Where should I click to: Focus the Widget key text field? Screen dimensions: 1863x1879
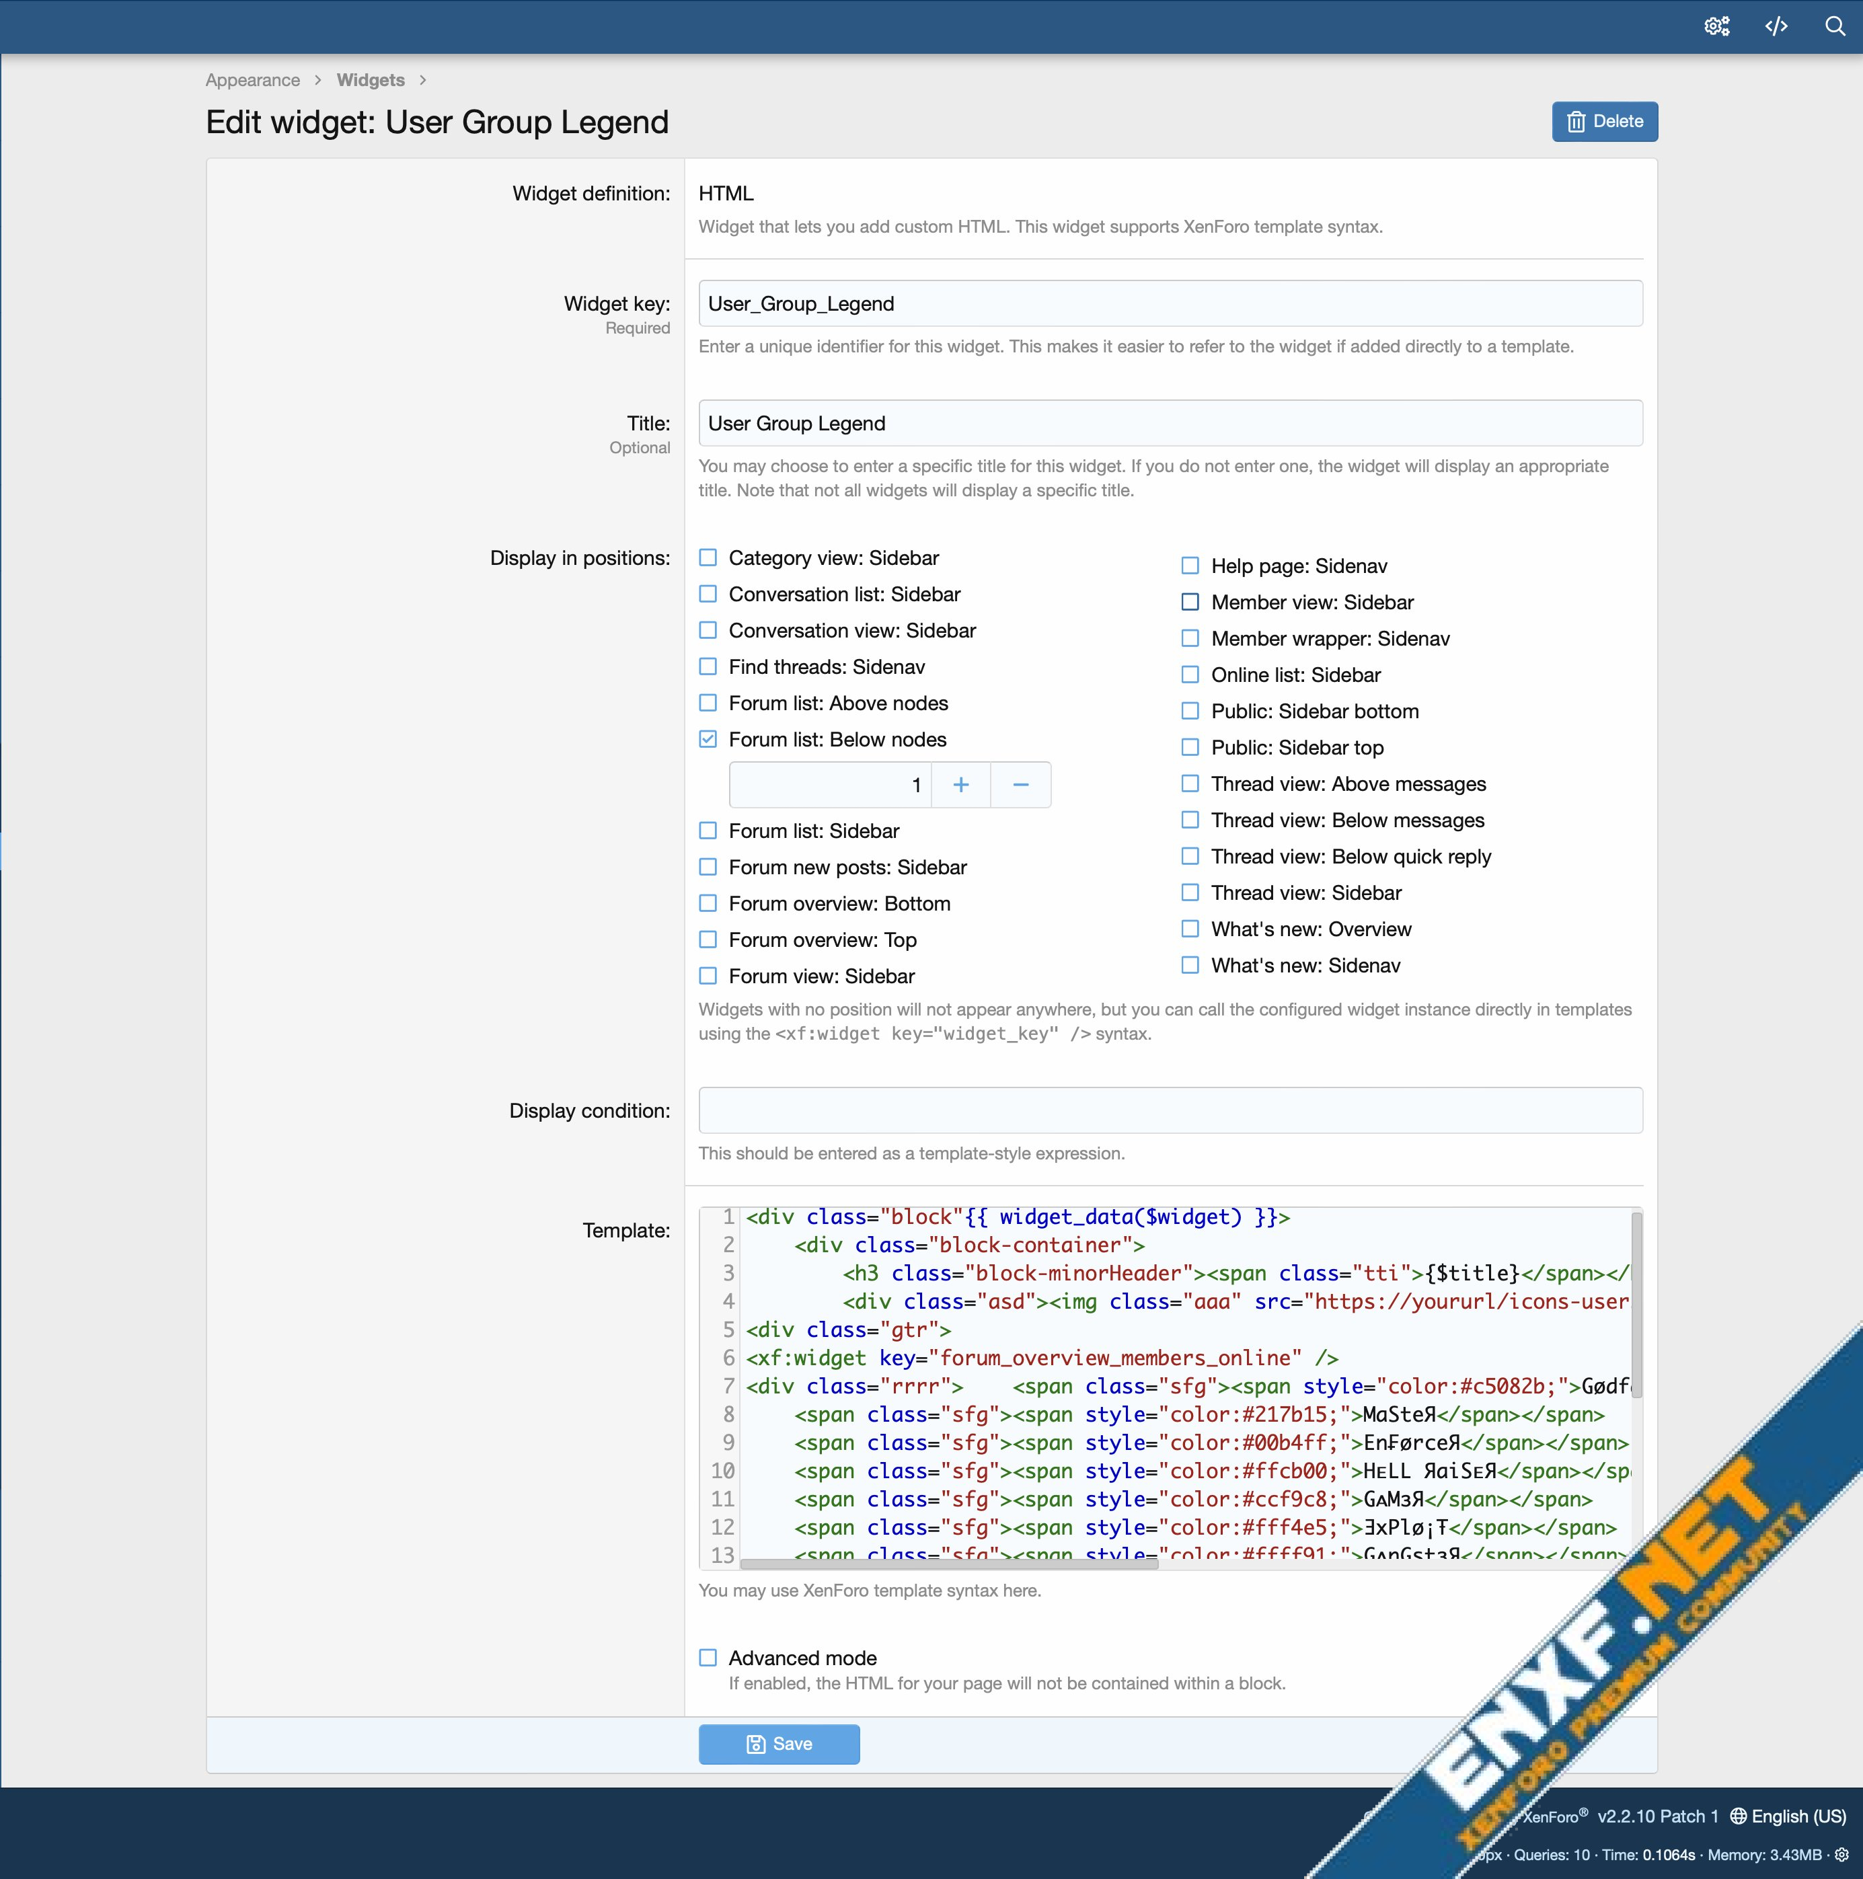pyautogui.click(x=1170, y=303)
